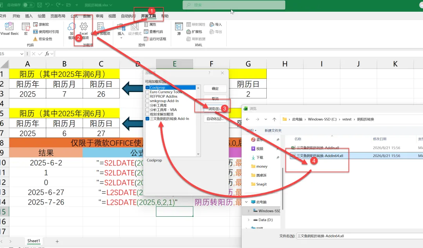423x248 pixels.
Task: Select the 开发工具 ribbon tab
Action: [x=148, y=16]
